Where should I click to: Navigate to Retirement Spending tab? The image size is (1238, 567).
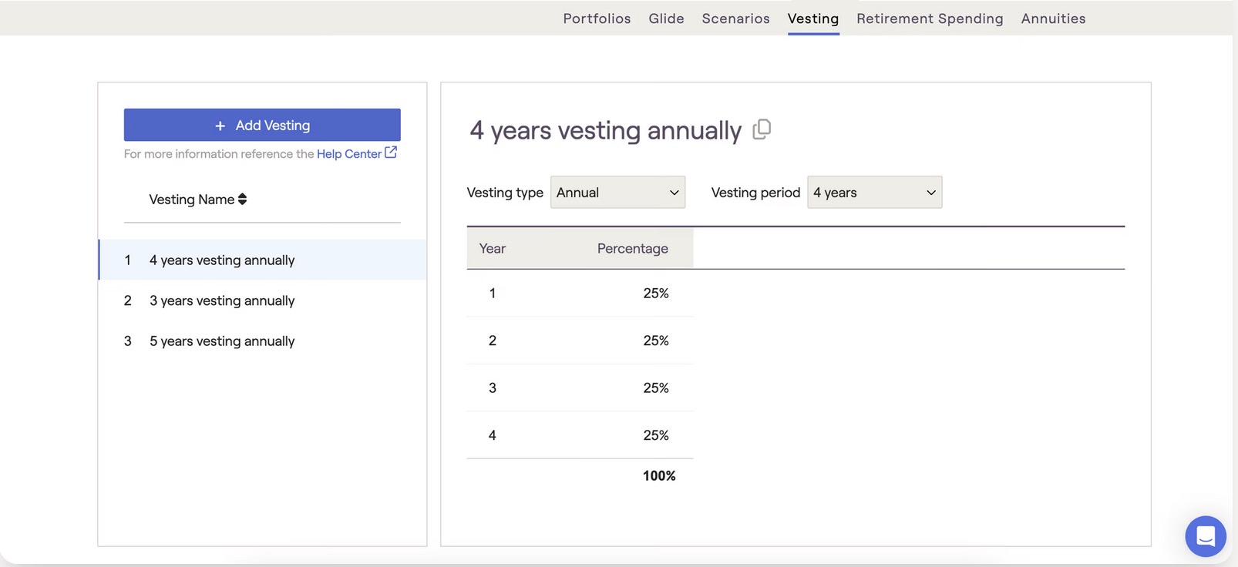coord(930,18)
